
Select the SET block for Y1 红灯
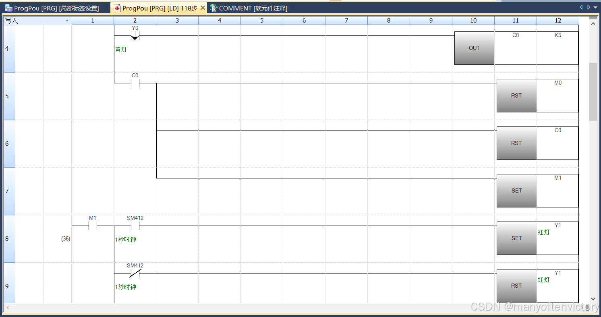click(516, 238)
